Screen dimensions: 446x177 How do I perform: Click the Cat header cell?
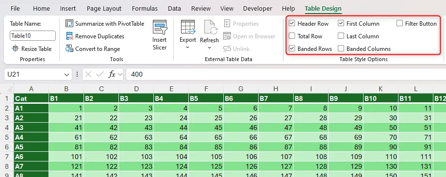click(31, 98)
